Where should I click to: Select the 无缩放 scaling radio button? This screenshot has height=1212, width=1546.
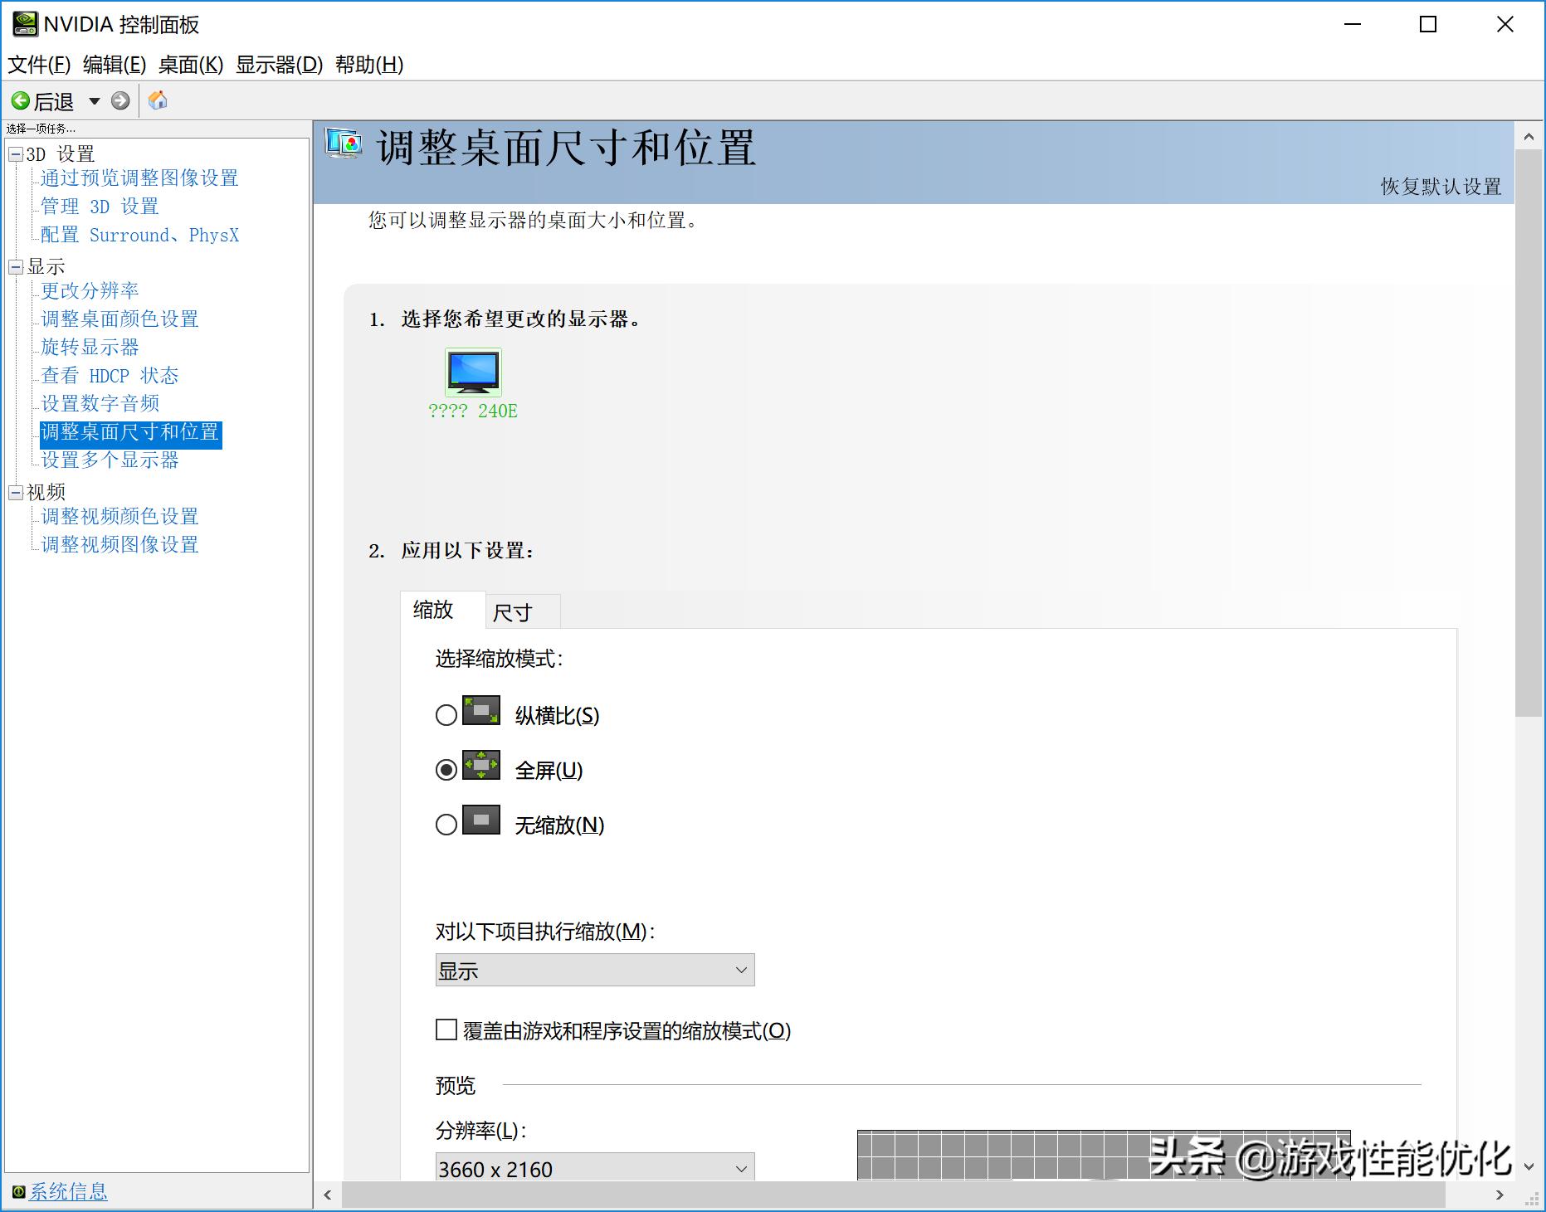tap(446, 824)
